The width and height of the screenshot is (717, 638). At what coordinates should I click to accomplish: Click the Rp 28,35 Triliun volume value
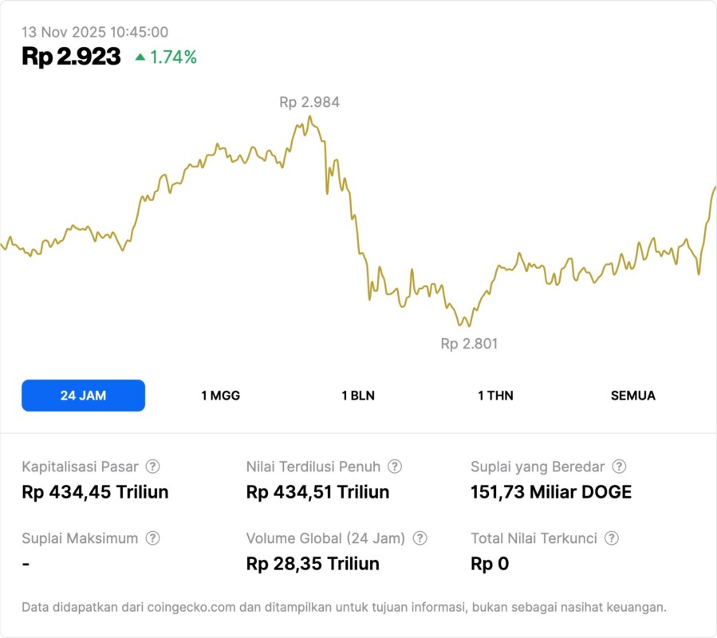(313, 564)
